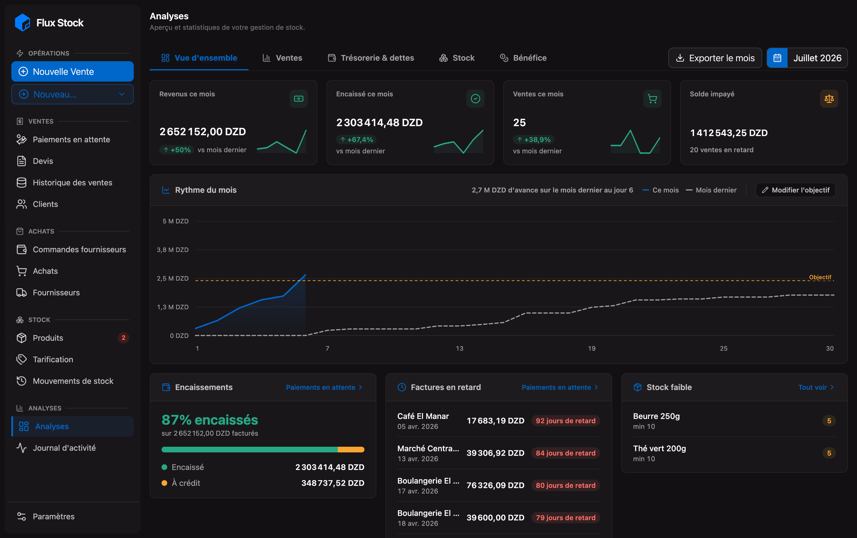Click the Revenus ce mois sparkline
This screenshot has height=538, width=857.
tap(282, 142)
